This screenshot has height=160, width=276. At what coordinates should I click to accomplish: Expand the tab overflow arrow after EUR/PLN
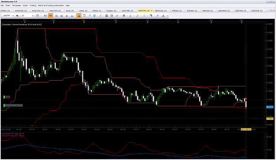[268, 11]
